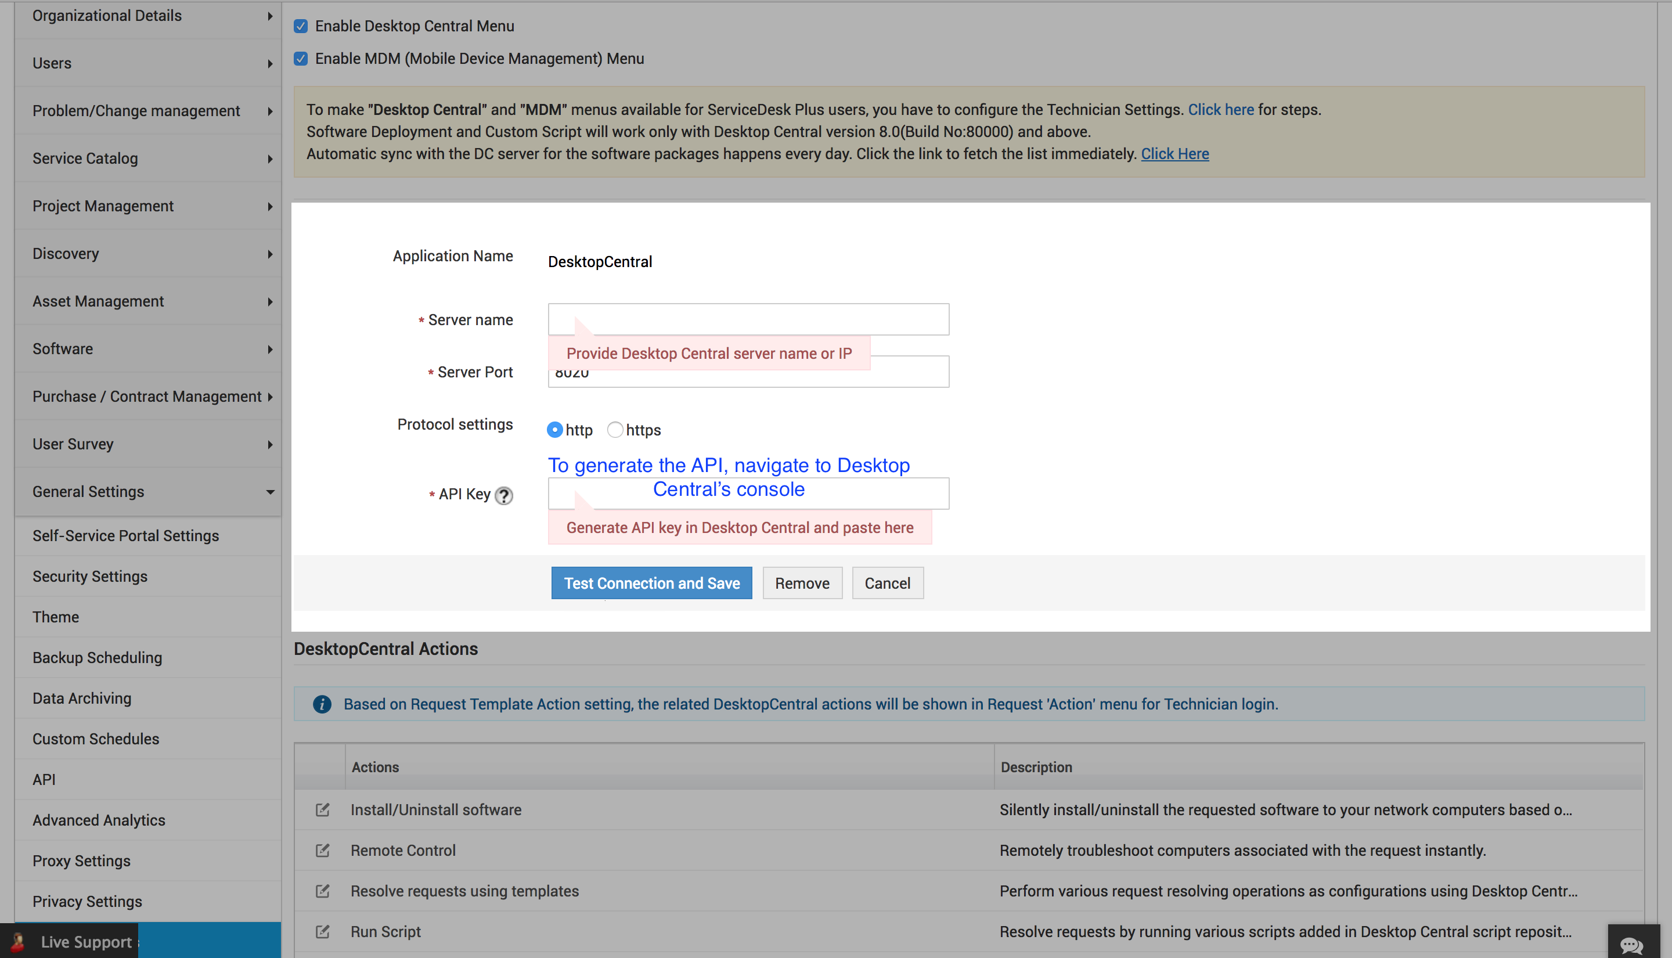This screenshot has width=1672, height=958.
Task: Toggle Enable MDM Menu checkbox
Action: click(x=301, y=59)
